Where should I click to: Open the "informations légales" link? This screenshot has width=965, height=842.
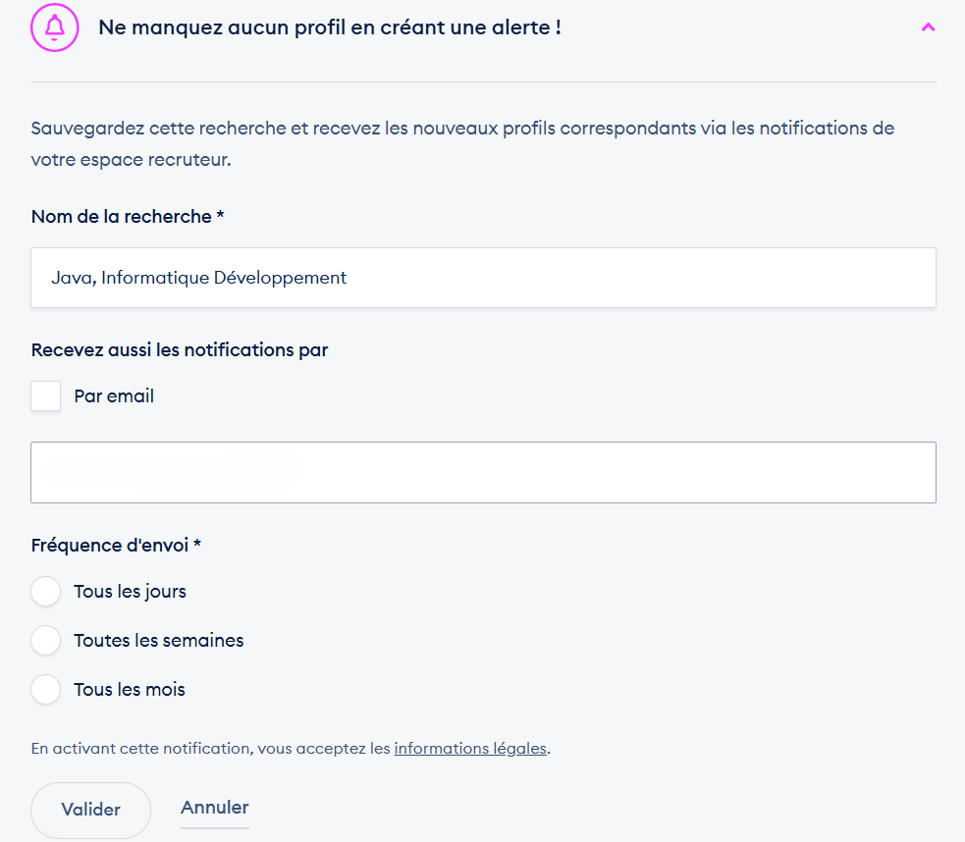click(469, 749)
